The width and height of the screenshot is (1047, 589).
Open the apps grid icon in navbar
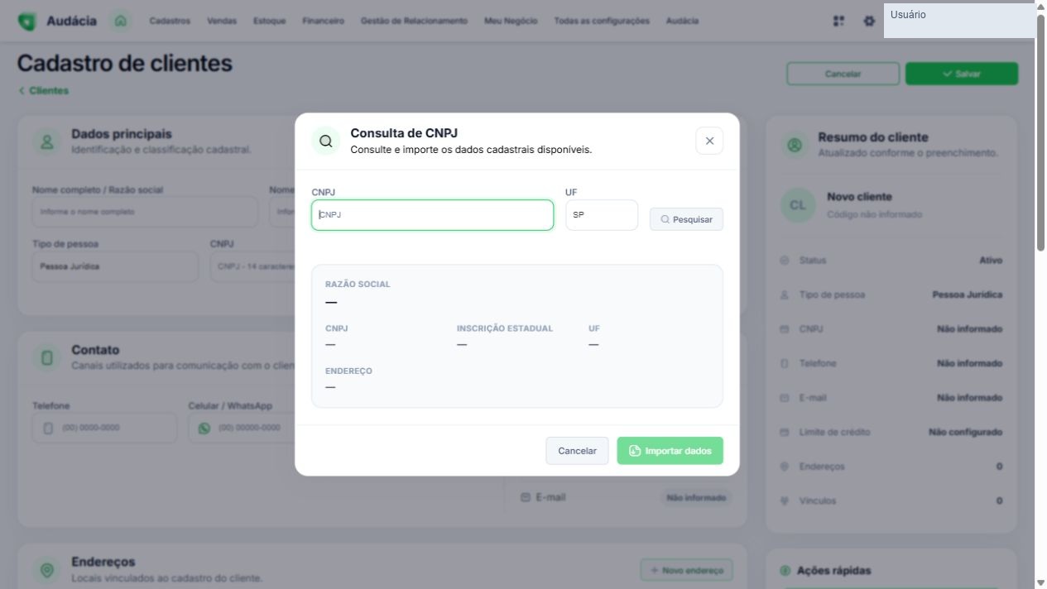(838, 21)
